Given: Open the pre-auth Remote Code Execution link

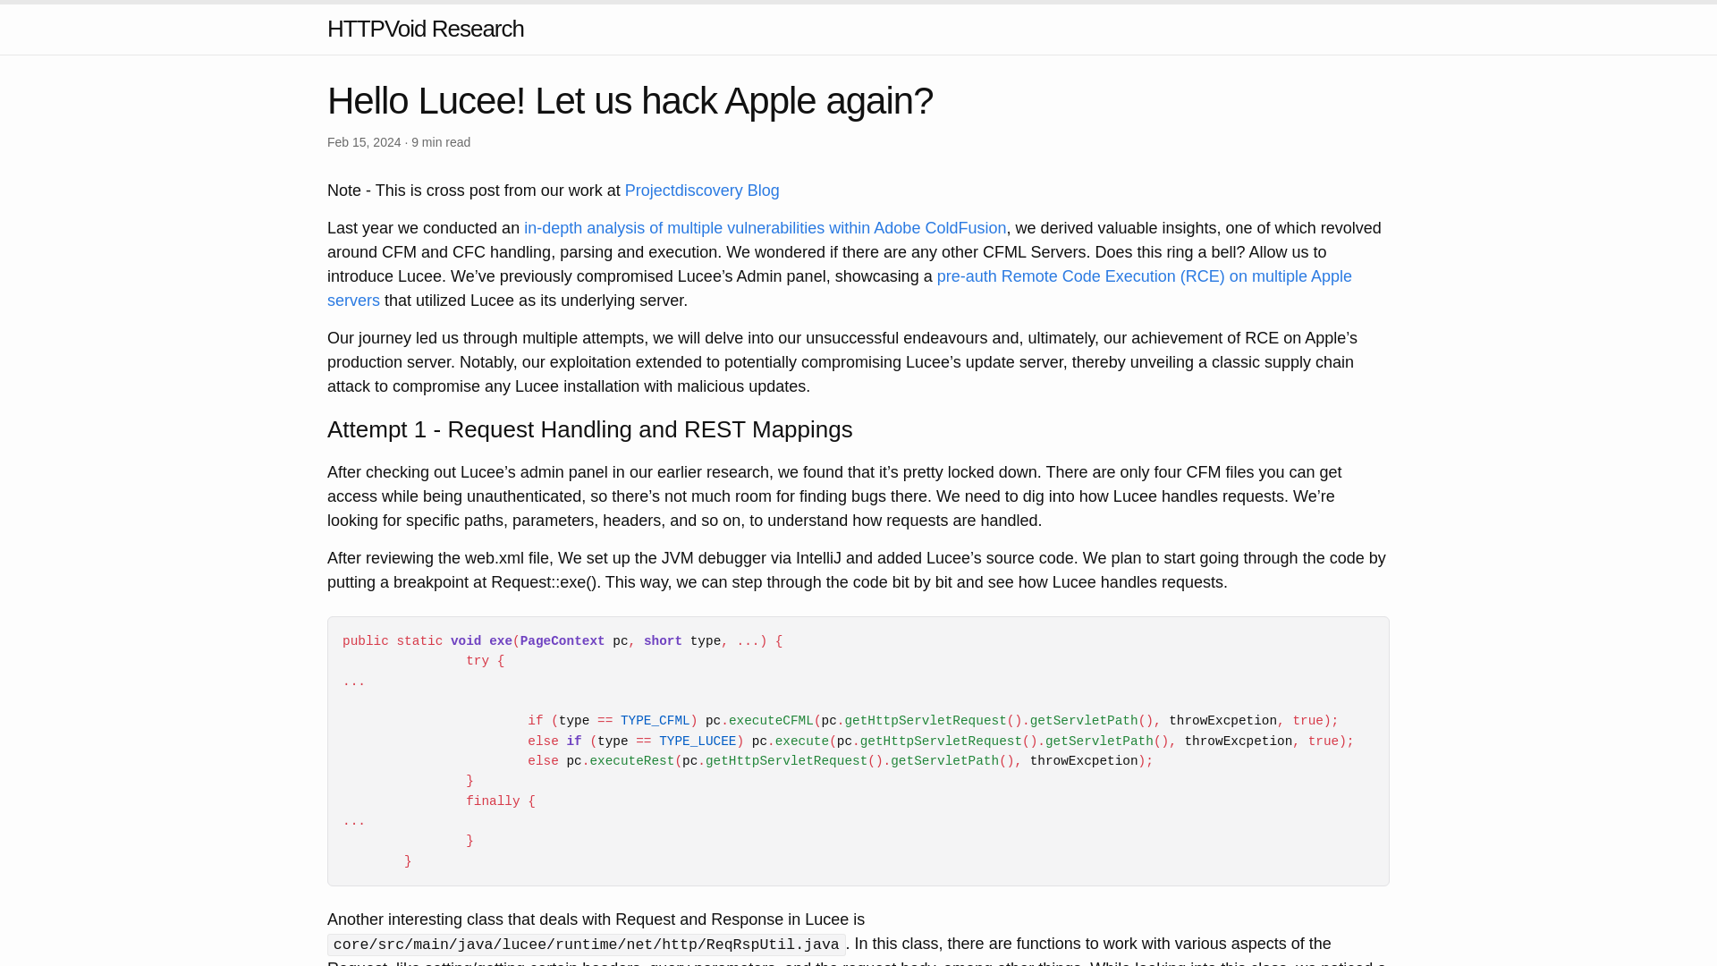Looking at the screenshot, I should [840, 288].
